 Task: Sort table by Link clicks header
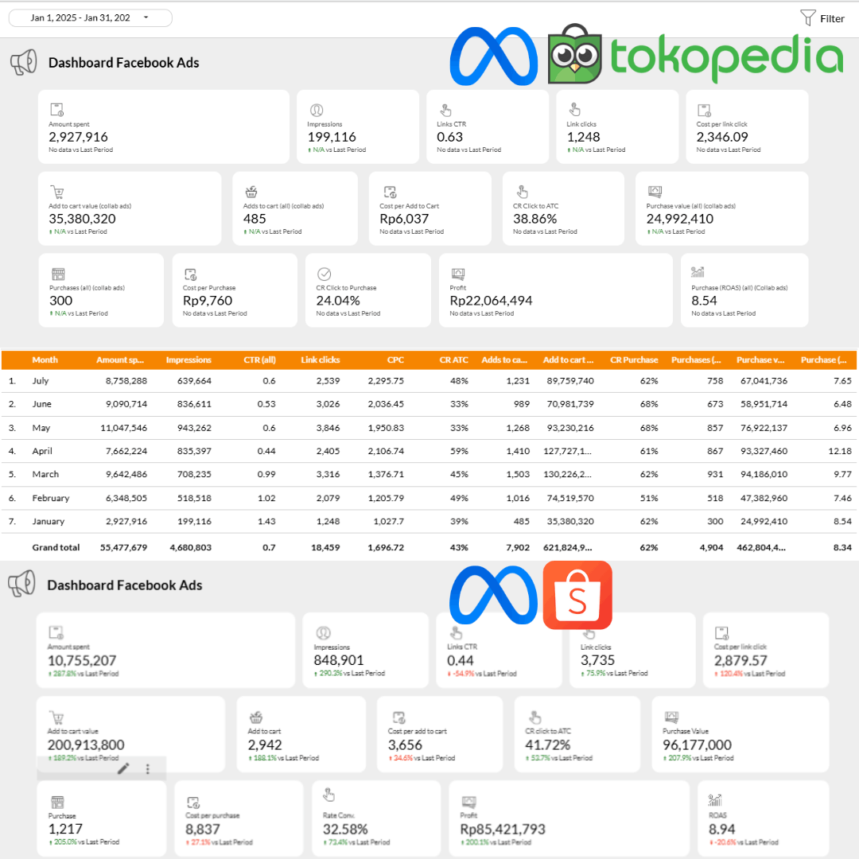coord(321,360)
